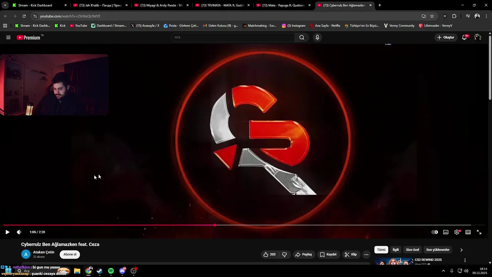Switch to TRVMATA - MATA tab
Image resolution: width=492 pixels, height=277 pixels.
[x=223, y=5]
